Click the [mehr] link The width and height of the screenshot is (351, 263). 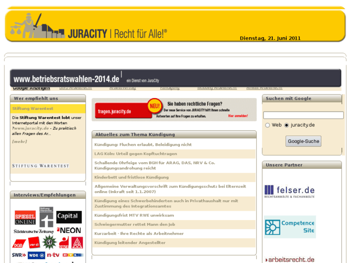coord(19,141)
